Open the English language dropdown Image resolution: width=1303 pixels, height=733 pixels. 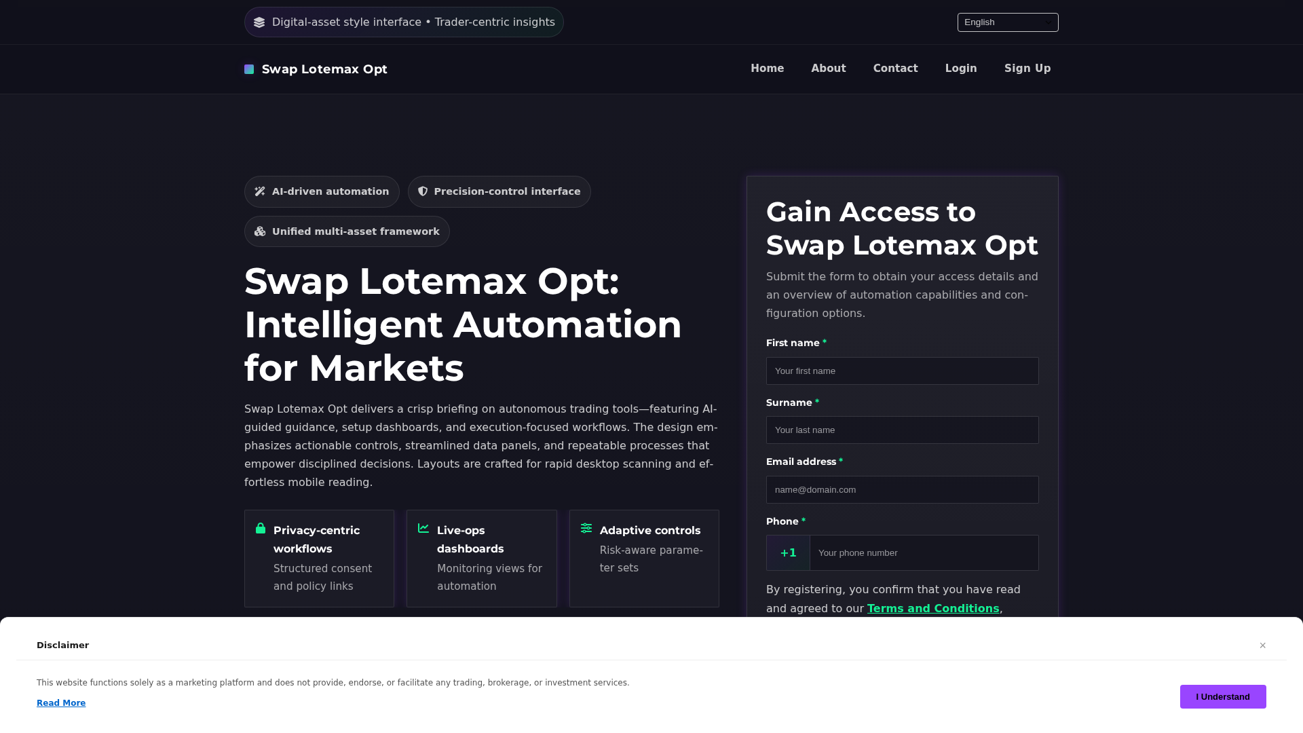[1008, 22]
